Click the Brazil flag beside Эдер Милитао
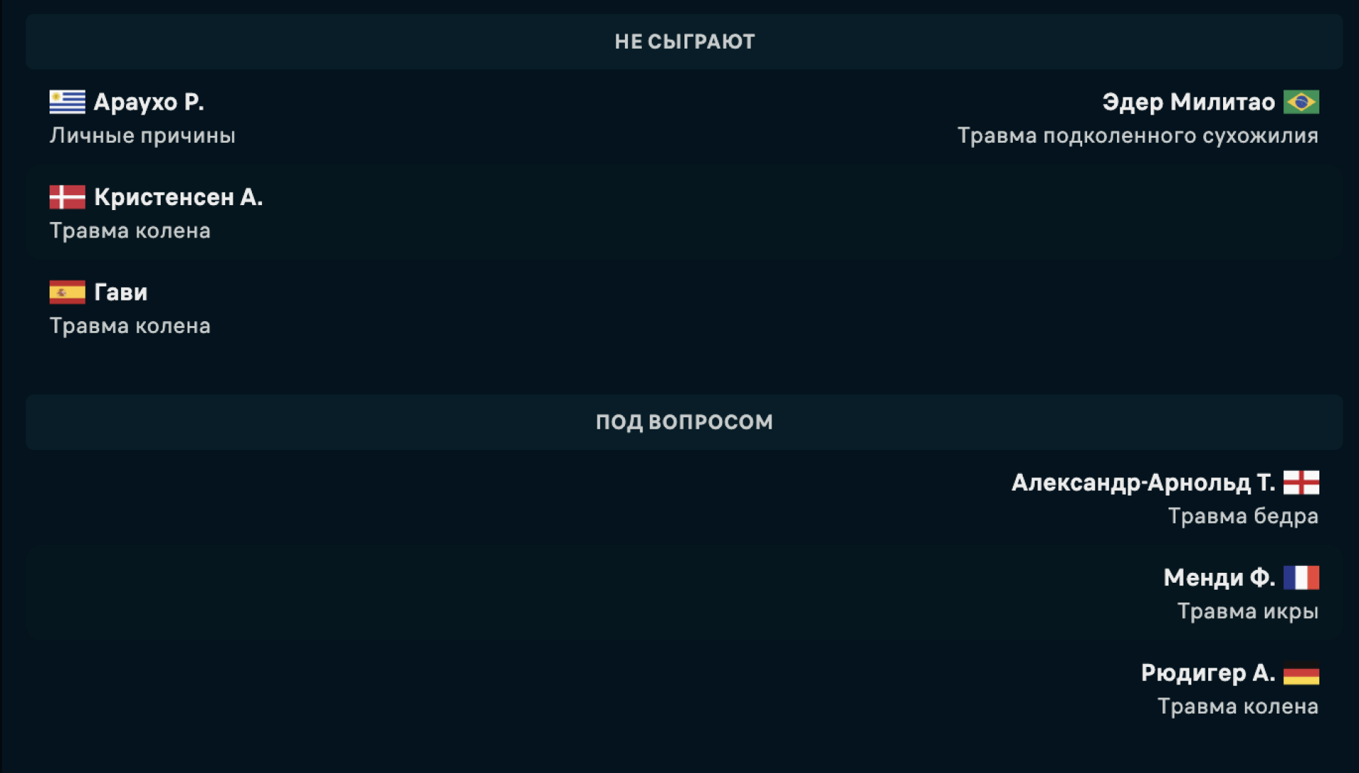 coord(1301,102)
